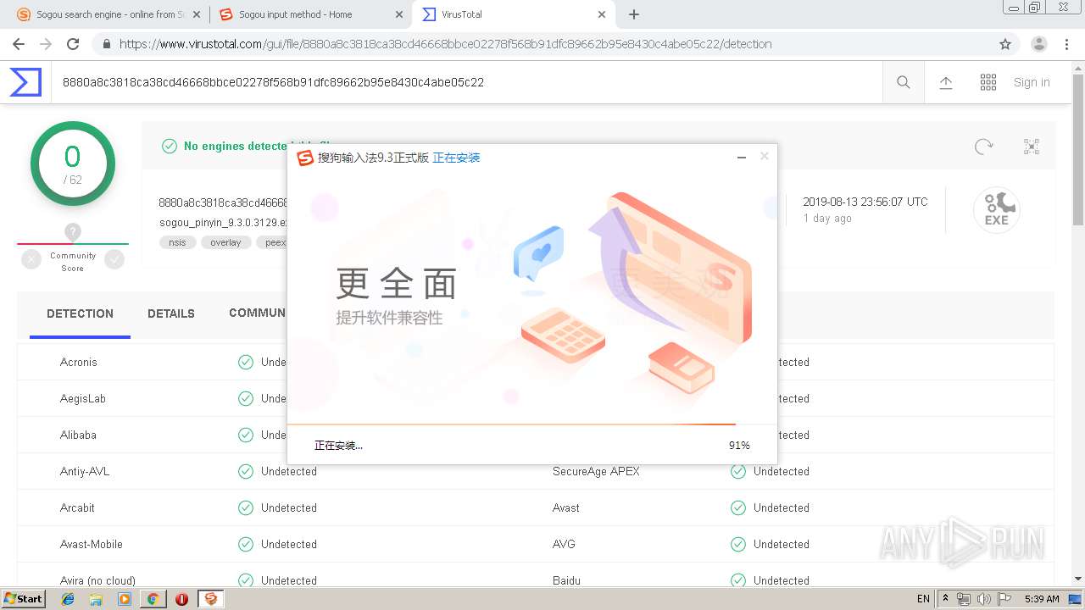Click the SecureAge APEX engine name
This screenshot has width=1085, height=610.
point(596,471)
